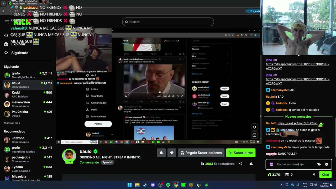Click username rageylo in chat
336x189 pixels.
pos(271,154)
